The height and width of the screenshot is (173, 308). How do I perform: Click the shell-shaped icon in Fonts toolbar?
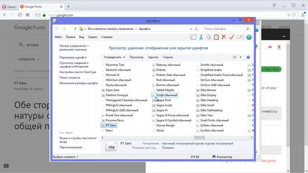(249, 37)
